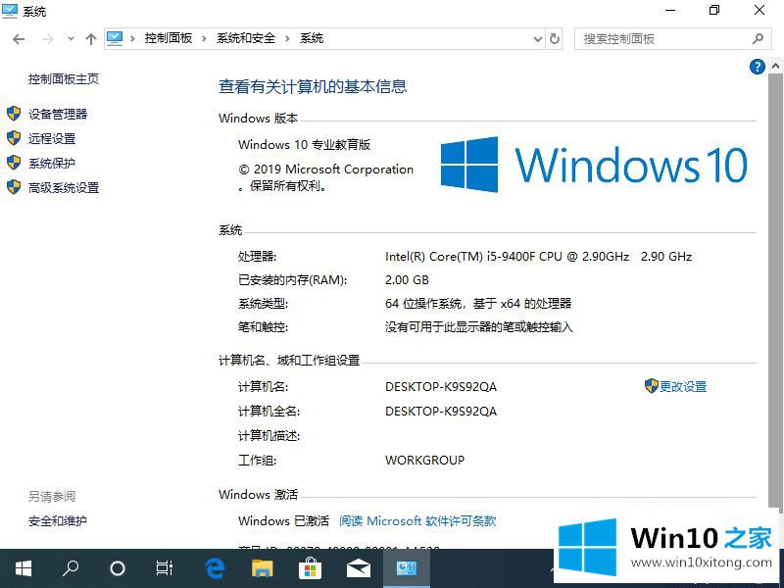
Task: Click shield icon beside 高级系统设置
Action: pos(14,187)
